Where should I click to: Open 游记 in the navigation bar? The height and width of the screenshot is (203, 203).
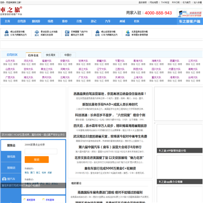94,21
